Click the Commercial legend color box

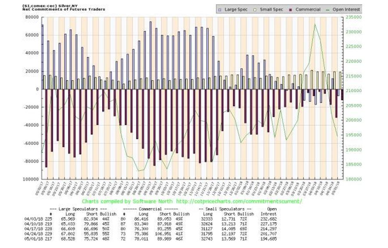[291, 9]
